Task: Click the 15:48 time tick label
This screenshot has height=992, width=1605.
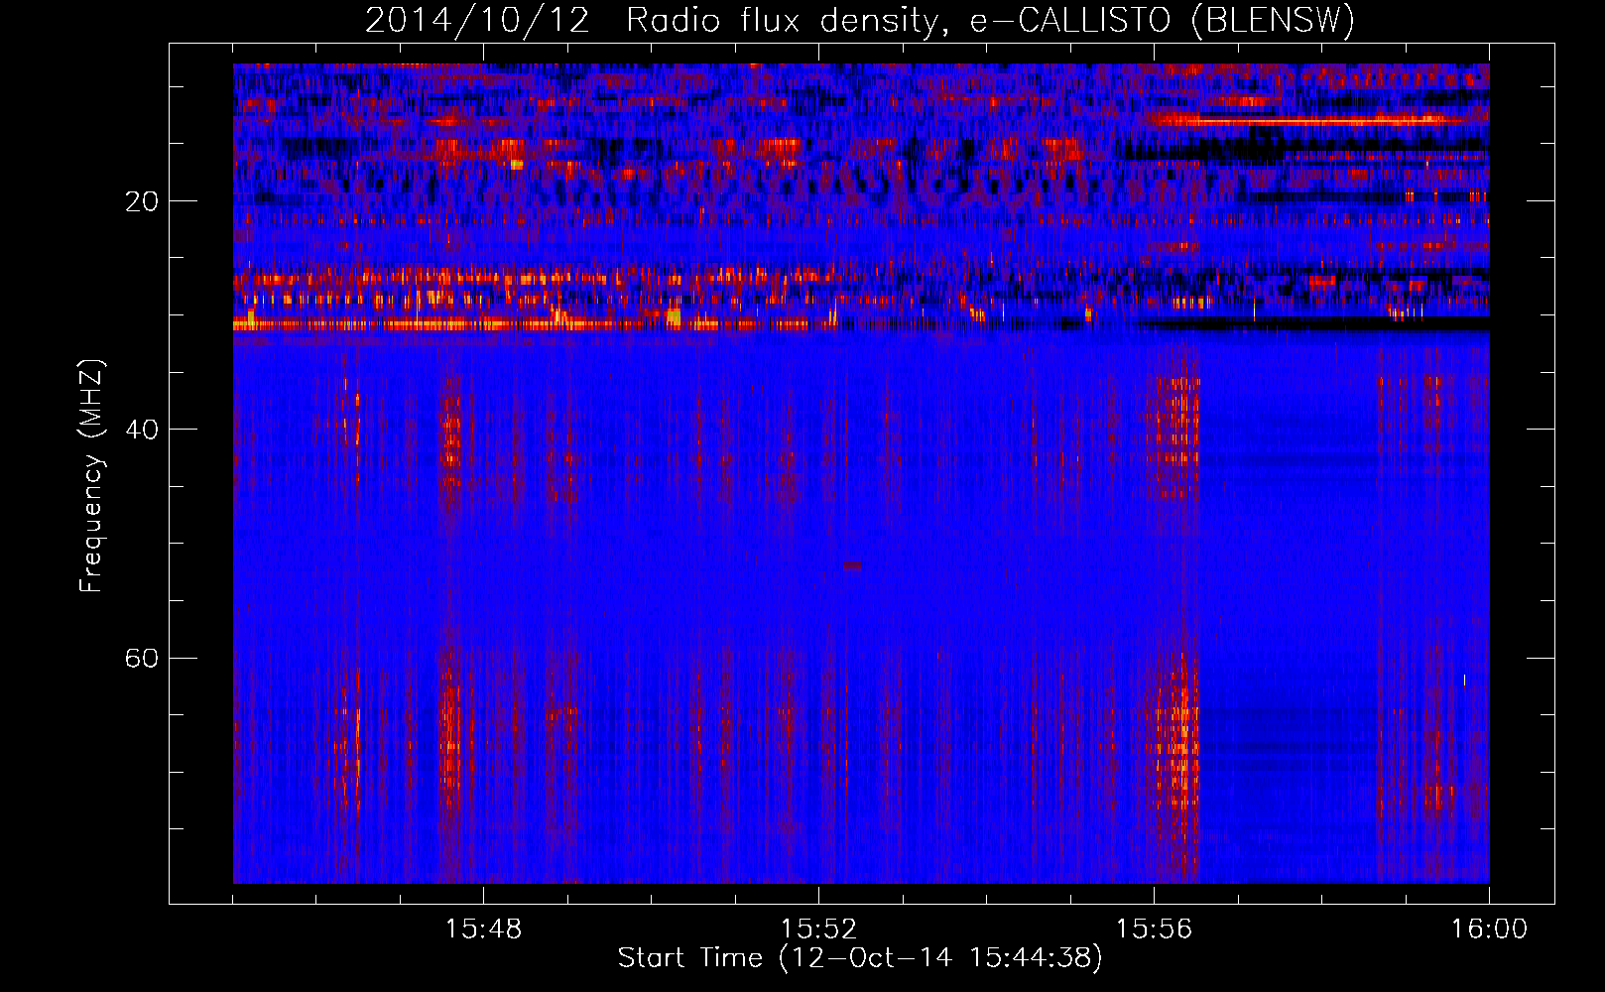Action: (x=483, y=930)
